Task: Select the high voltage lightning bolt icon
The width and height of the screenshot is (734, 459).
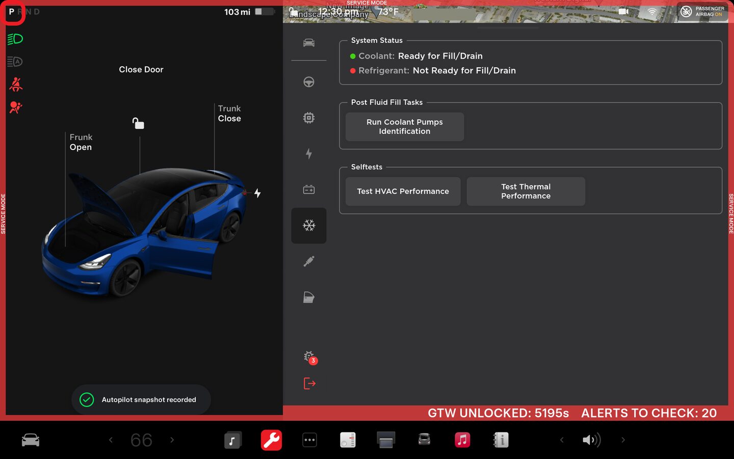Action: pos(309,154)
